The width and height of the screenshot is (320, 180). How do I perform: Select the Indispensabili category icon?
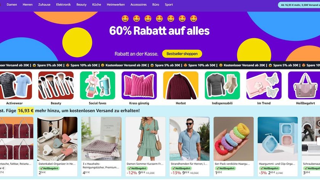(222, 85)
